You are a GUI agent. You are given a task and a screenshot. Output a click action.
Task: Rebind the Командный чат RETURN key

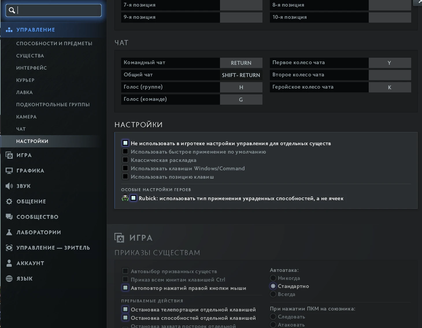pyautogui.click(x=241, y=63)
